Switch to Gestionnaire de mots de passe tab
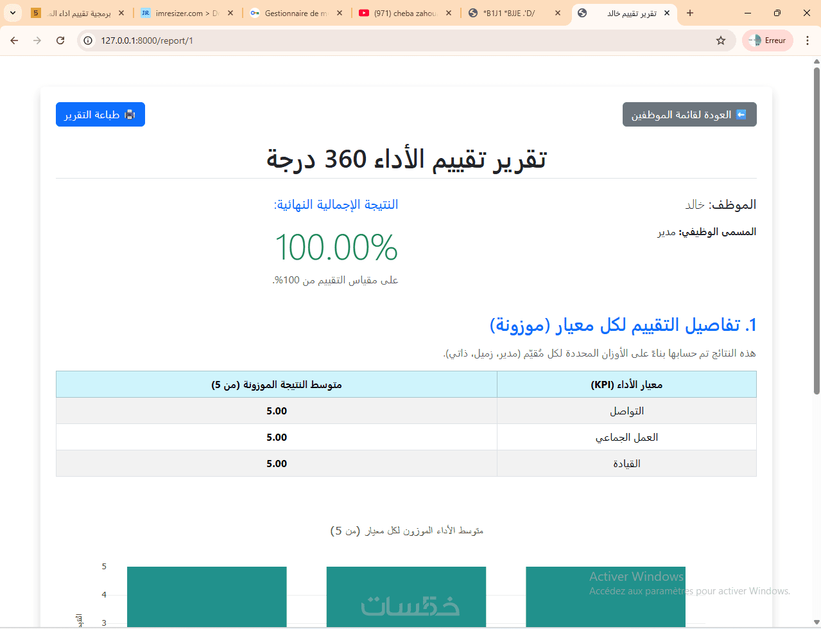The height and width of the screenshot is (629, 821). point(298,13)
